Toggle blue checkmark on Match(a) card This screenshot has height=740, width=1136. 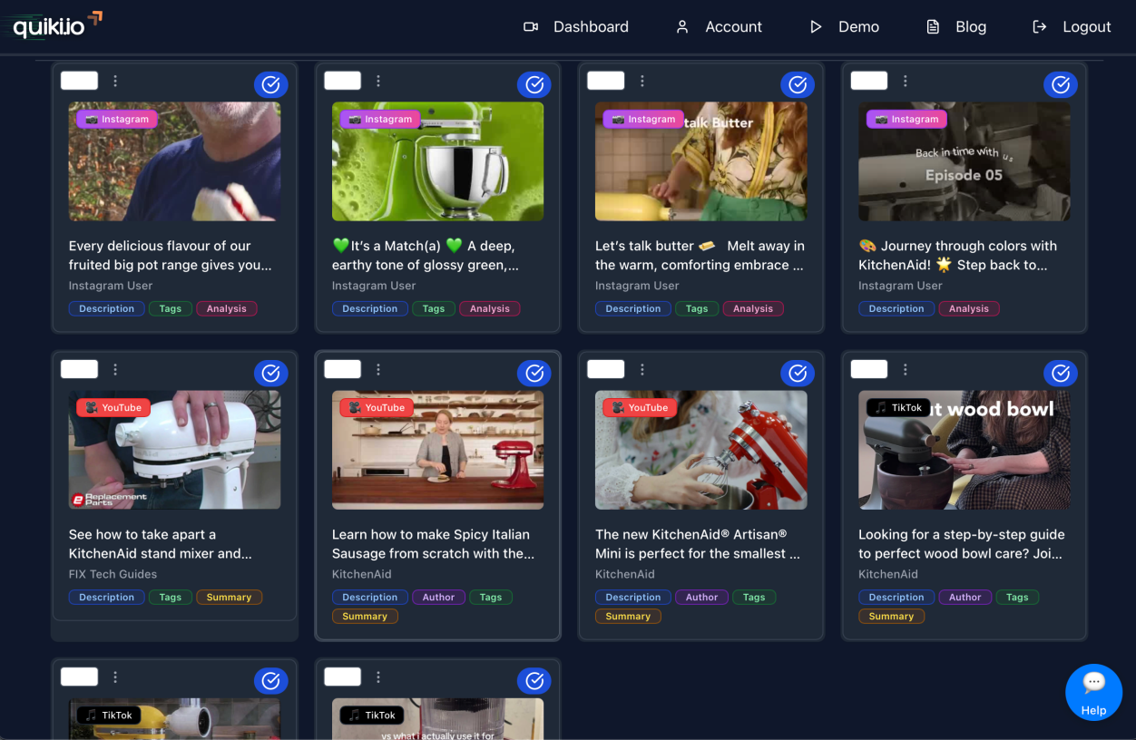pos(534,84)
